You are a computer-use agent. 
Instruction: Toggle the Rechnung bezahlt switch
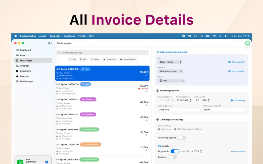point(182,138)
